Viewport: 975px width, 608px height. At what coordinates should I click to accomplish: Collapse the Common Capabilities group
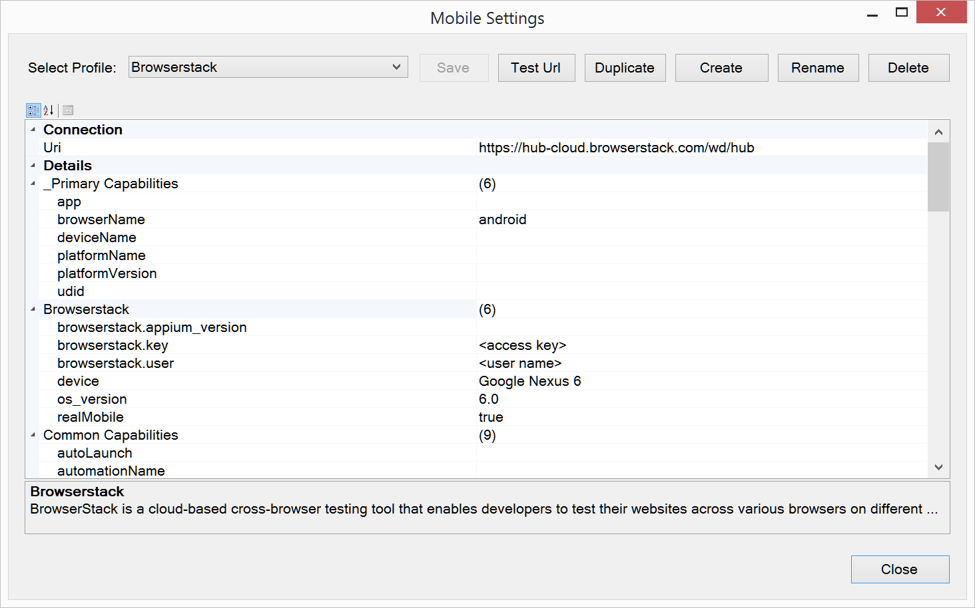33,435
